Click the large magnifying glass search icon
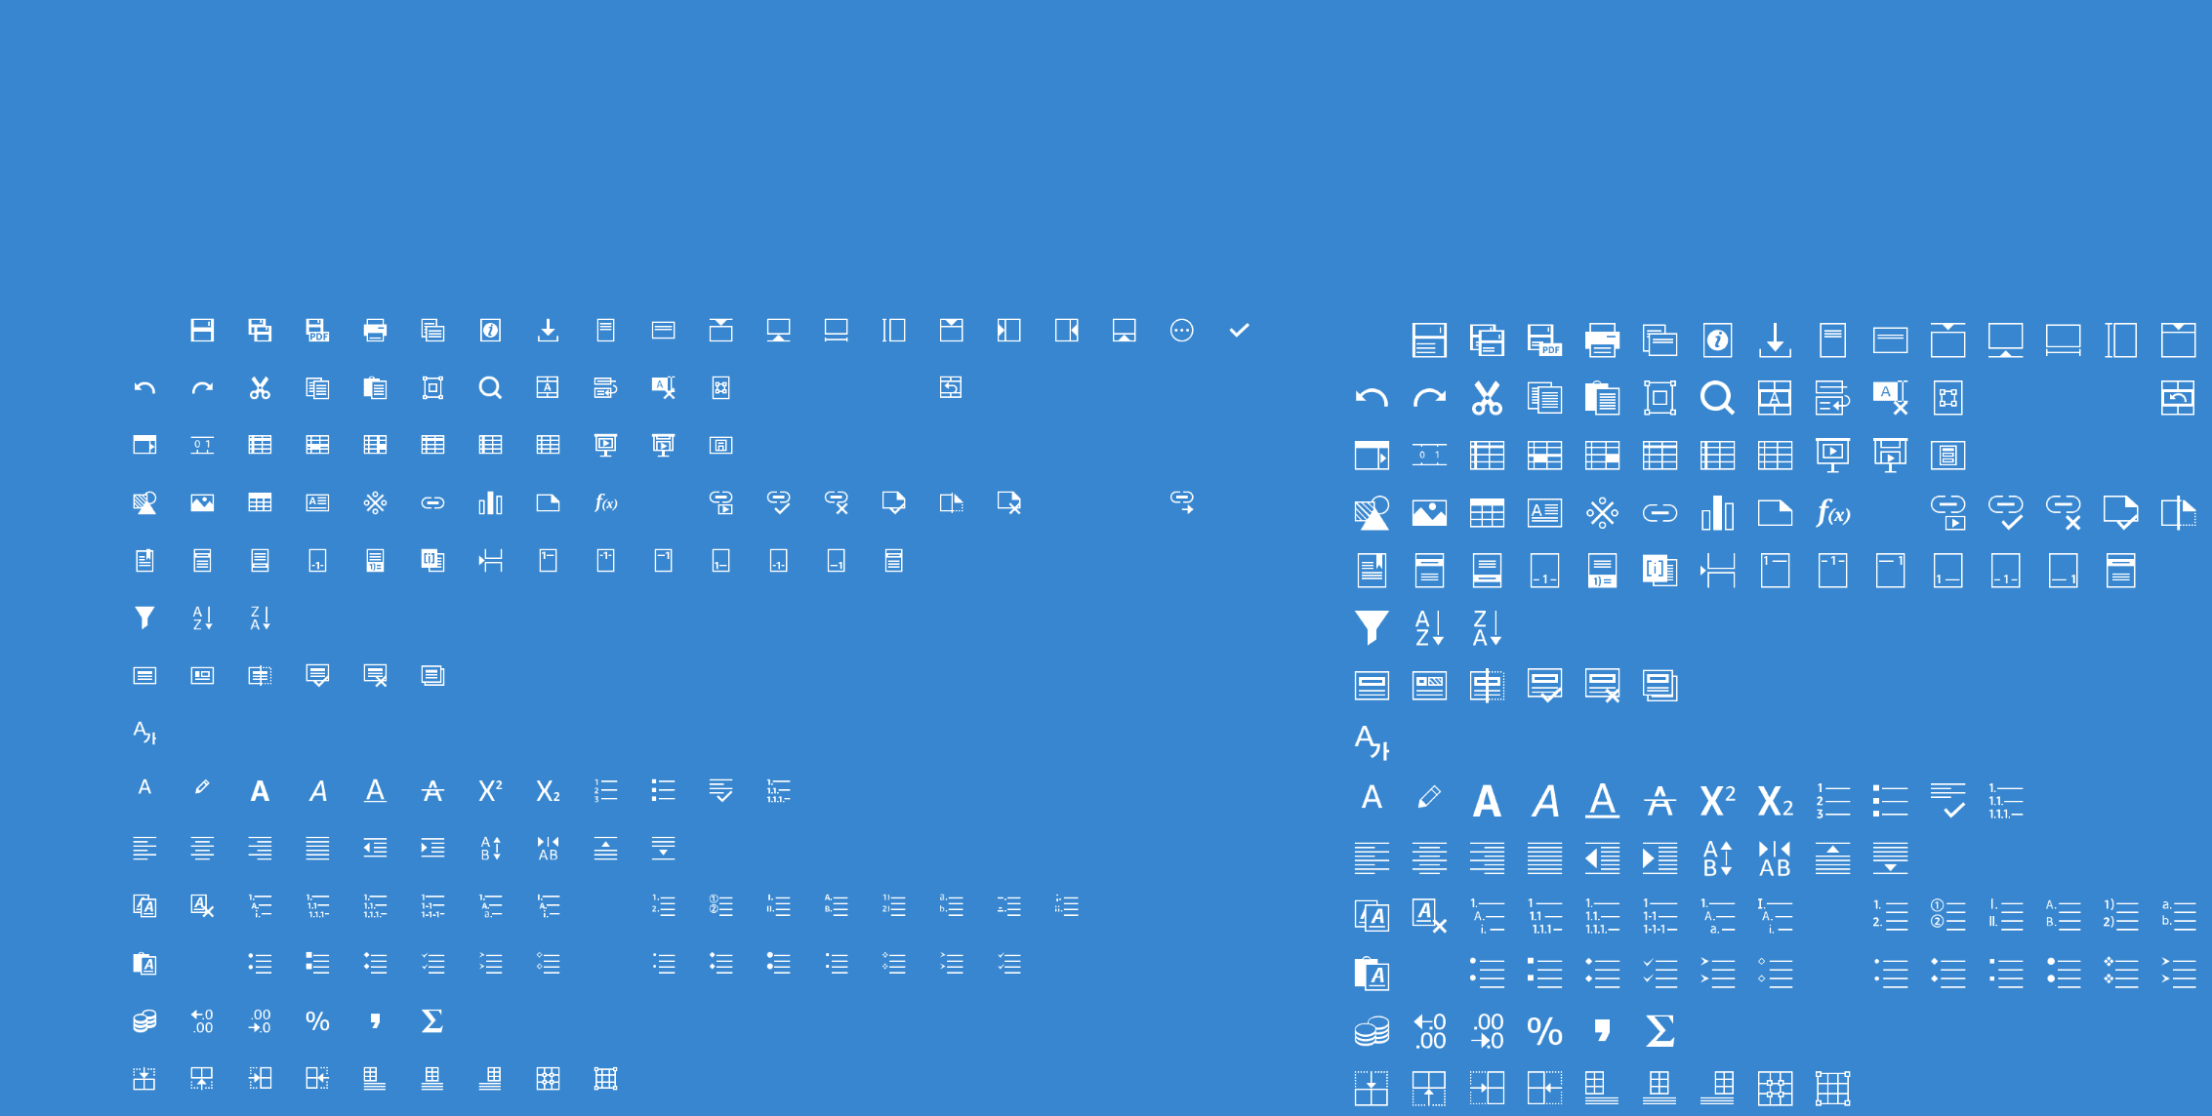 pyautogui.click(x=1717, y=398)
